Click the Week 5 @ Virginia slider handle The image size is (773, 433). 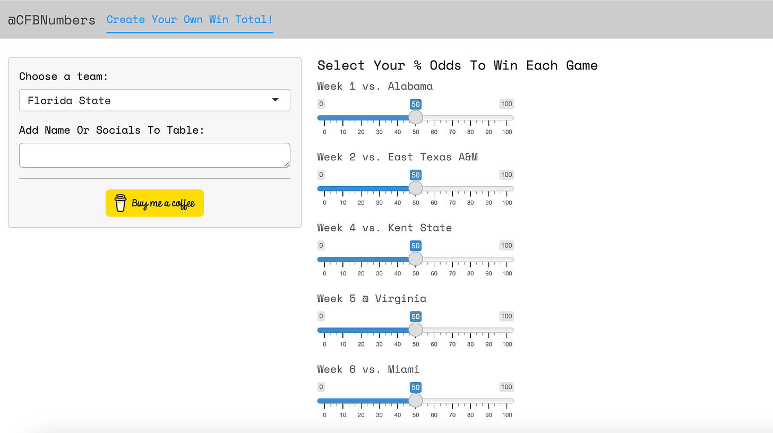click(x=416, y=330)
